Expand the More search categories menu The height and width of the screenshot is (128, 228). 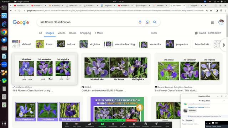tap(99, 33)
